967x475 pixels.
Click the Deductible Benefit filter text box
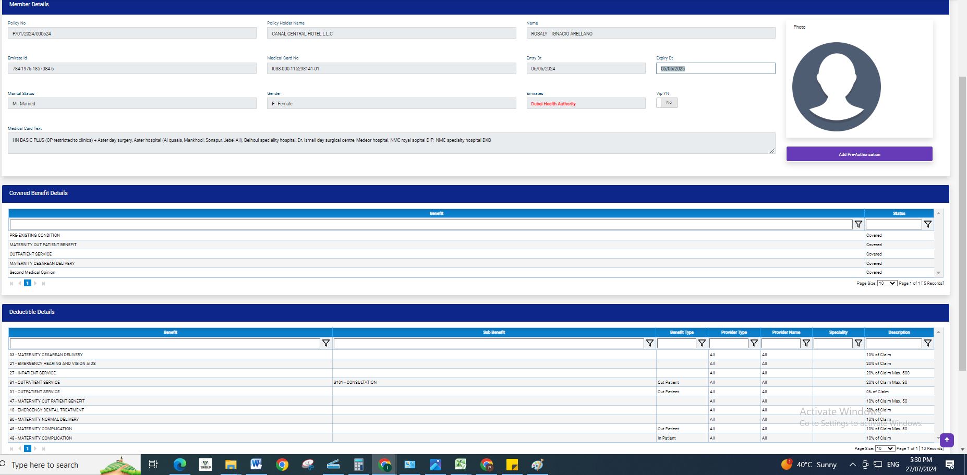tap(165, 343)
